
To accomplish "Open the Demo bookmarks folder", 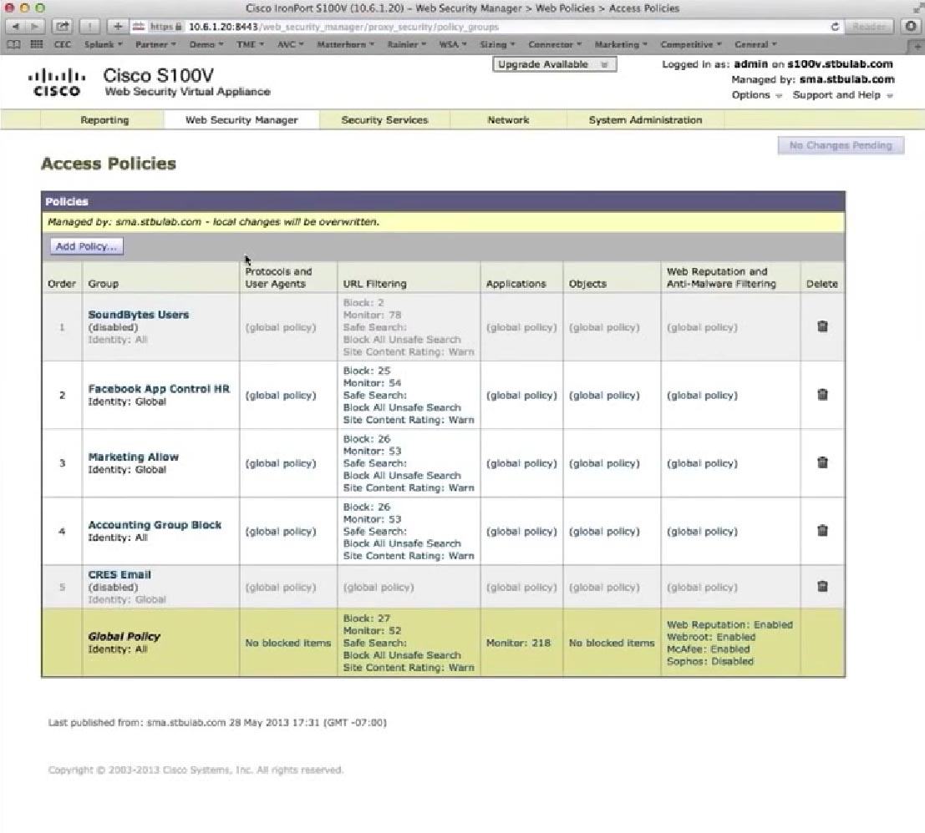I will (206, 44).
